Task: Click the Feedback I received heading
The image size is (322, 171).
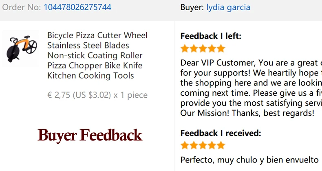Action: click(x=221, y=133)
